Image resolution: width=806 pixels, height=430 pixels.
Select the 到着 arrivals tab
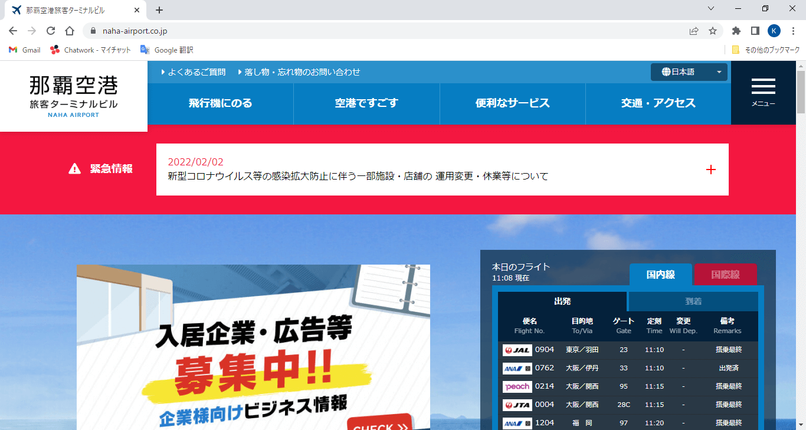tap(693, 301)
